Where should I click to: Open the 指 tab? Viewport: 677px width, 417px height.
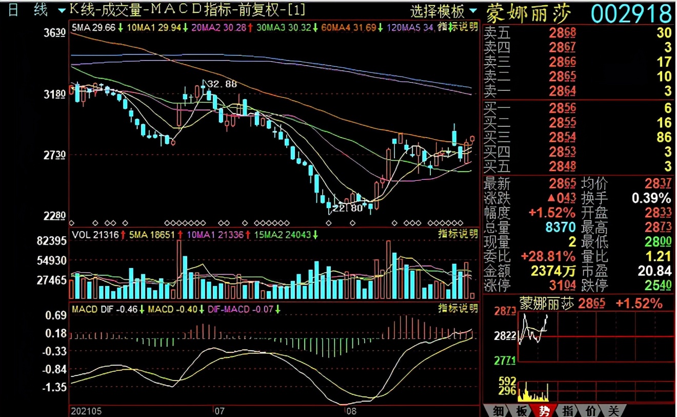click(568, 411)
